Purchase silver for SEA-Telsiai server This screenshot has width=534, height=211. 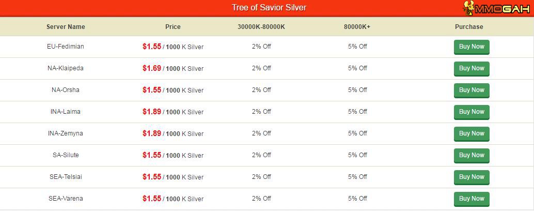pyautogui.click(x=472, y=177)
